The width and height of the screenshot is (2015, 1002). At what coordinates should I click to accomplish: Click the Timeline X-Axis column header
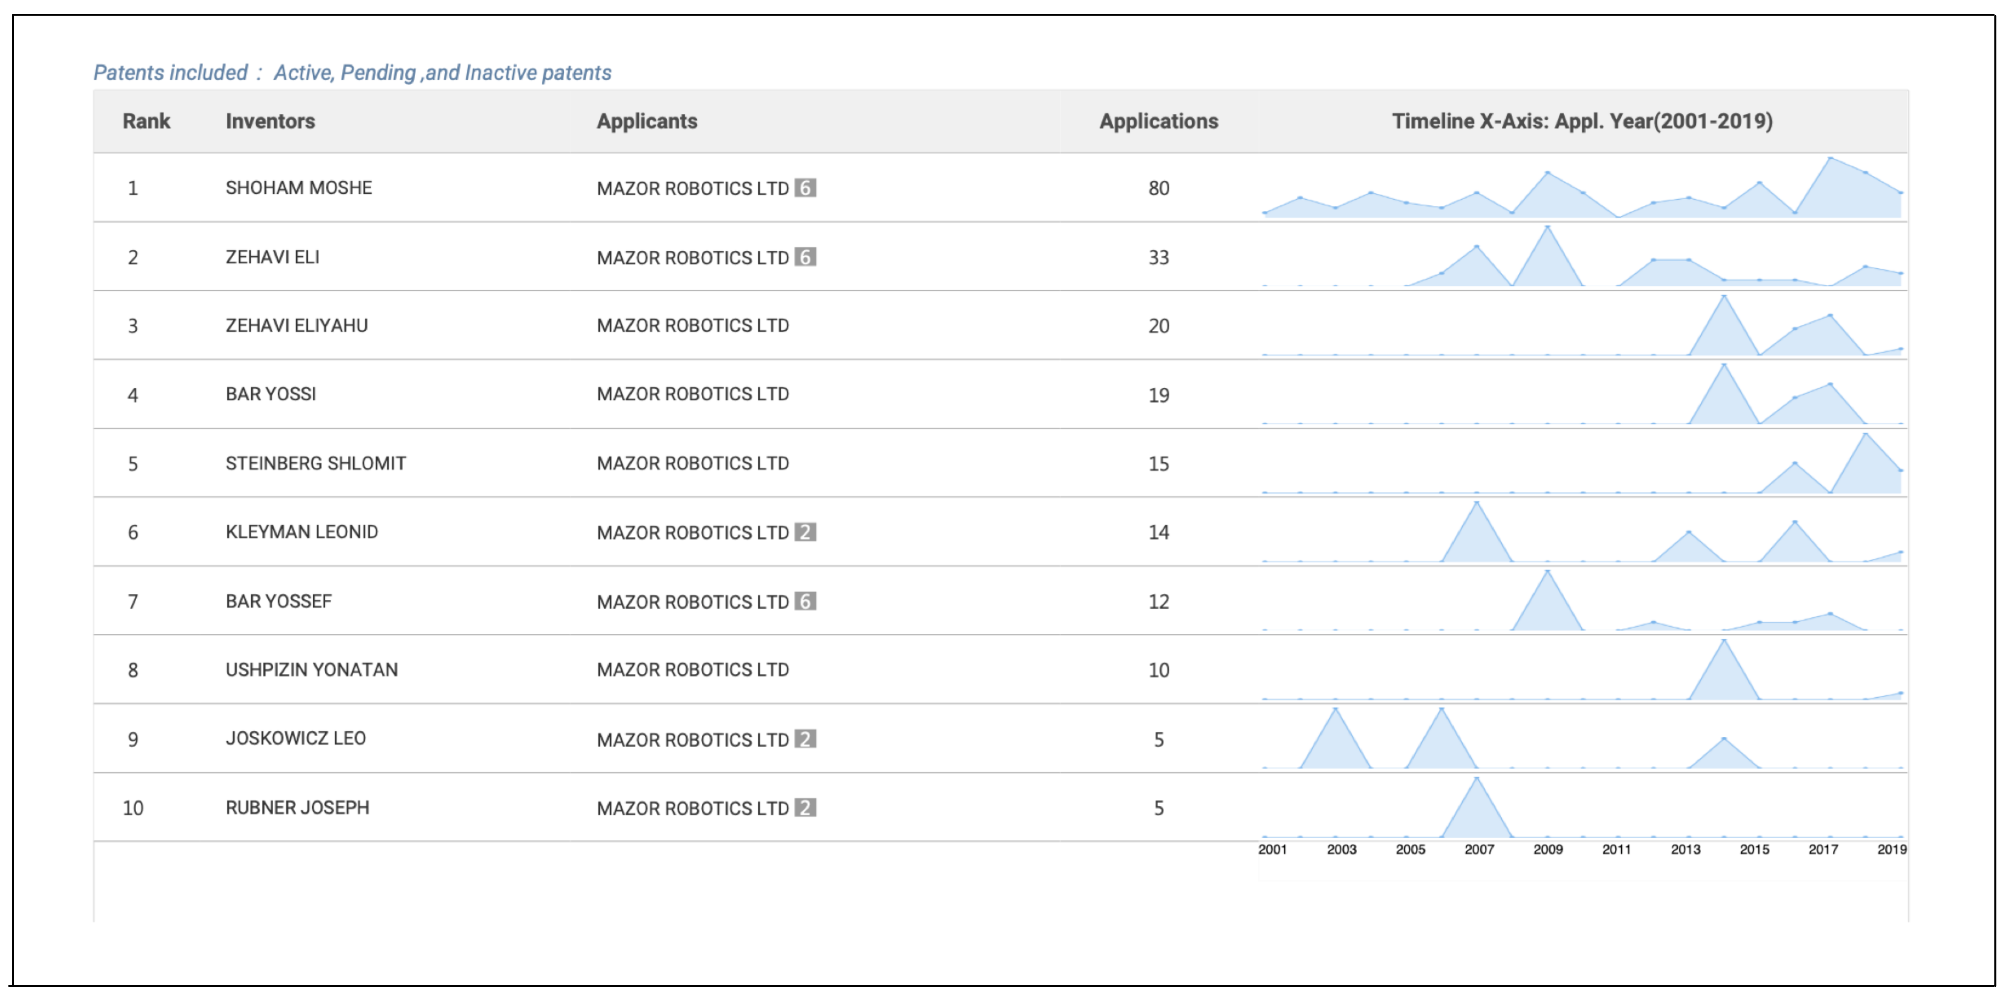1582,121
